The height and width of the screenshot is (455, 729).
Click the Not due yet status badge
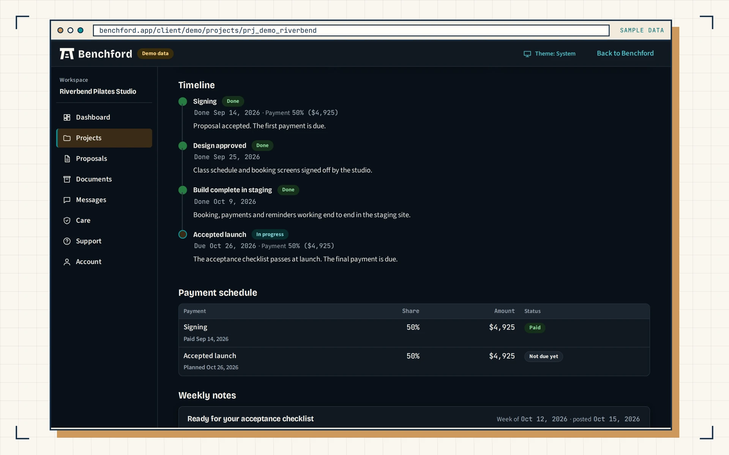[x=543, y=356]
